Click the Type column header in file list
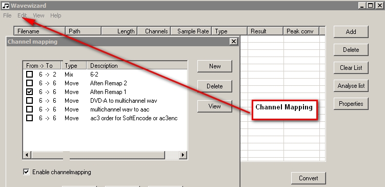 coord(230,31)
